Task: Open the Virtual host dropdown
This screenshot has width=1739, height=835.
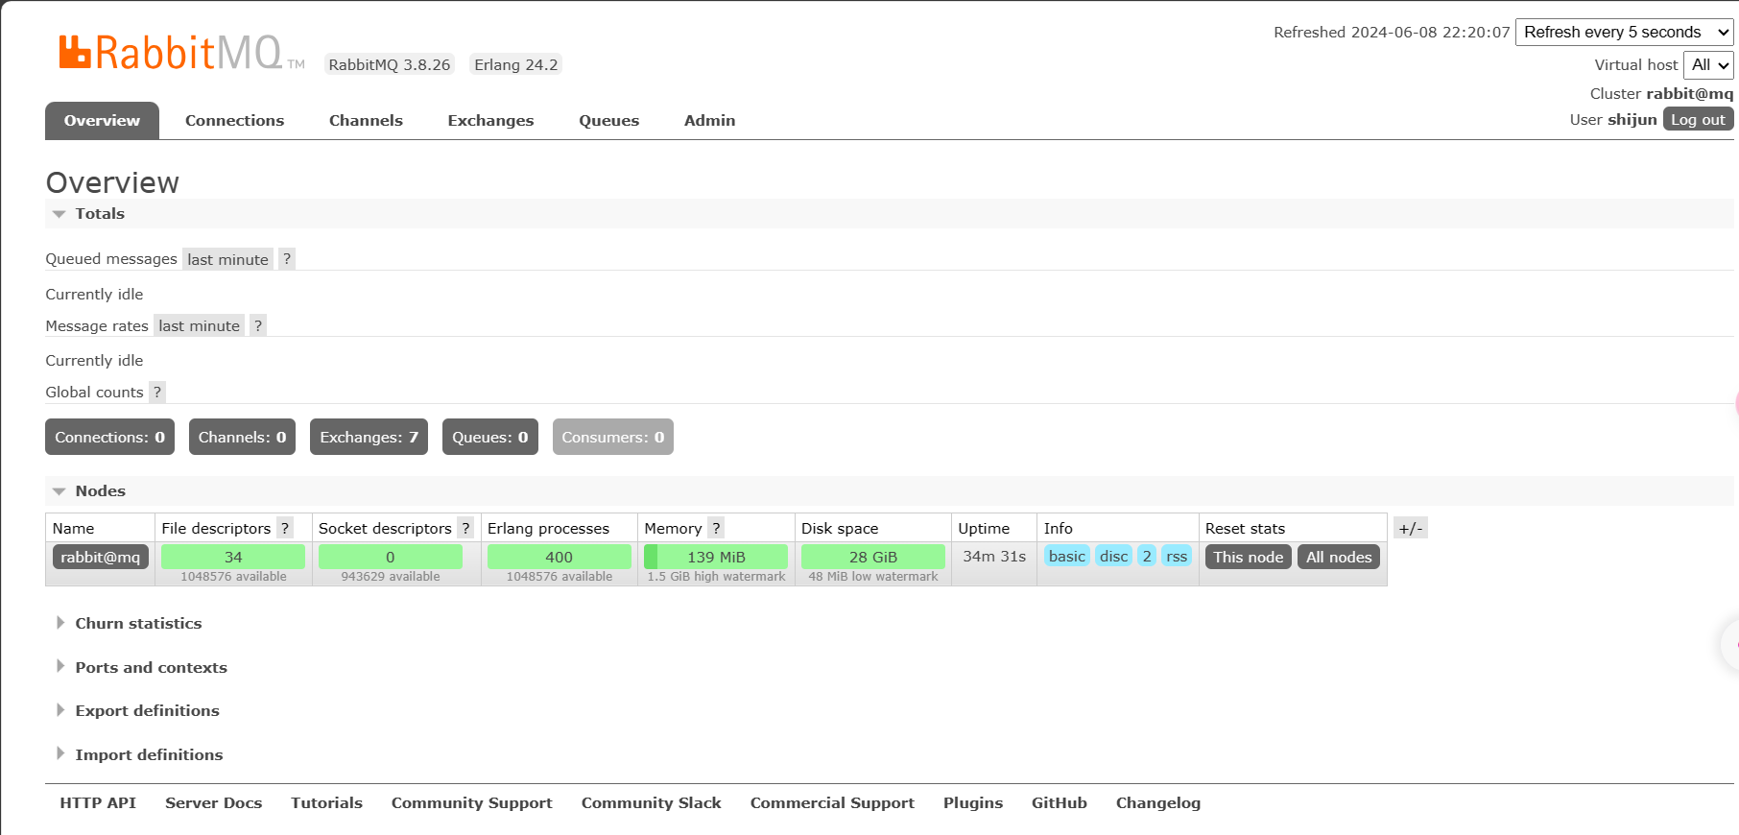Action: point(1708,64)
